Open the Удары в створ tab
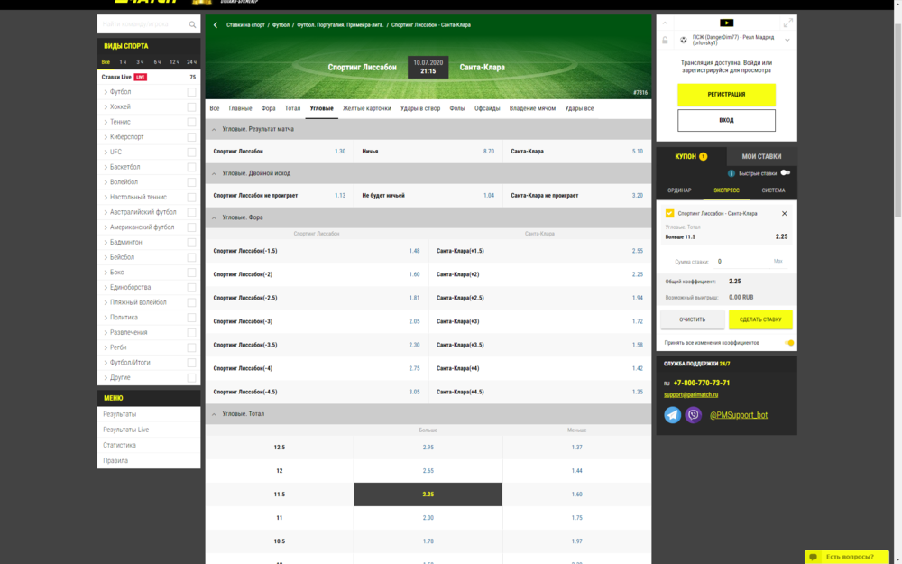The height and width of the screenshot is (564, 902). (420, 108)
